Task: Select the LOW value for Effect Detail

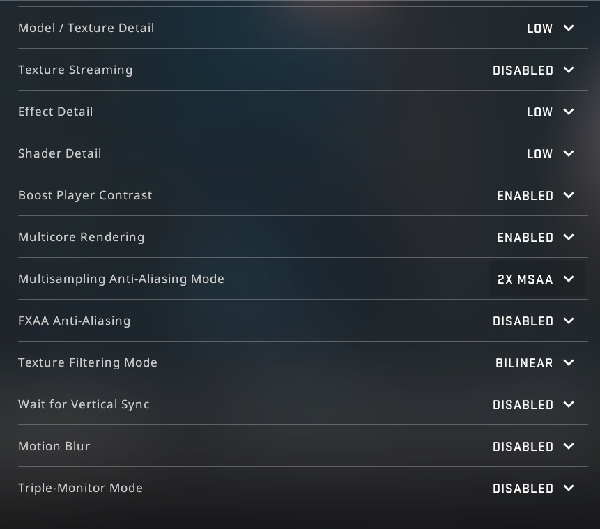Action: point(540,112)
